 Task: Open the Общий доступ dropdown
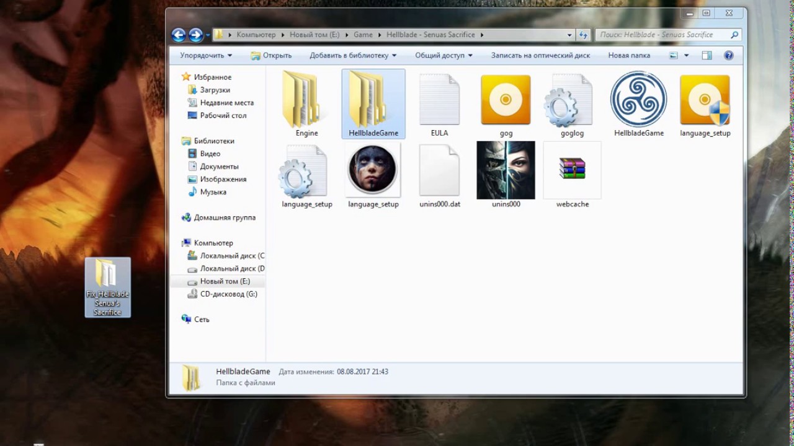[444, 55]
